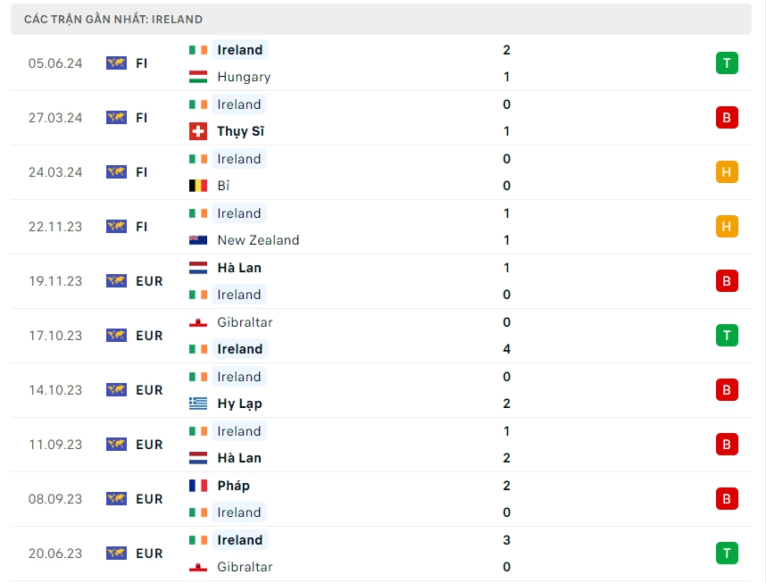Click the red B badge for 08.09.23 match
This screenshot has width=766, height=583.
(727, 498)
